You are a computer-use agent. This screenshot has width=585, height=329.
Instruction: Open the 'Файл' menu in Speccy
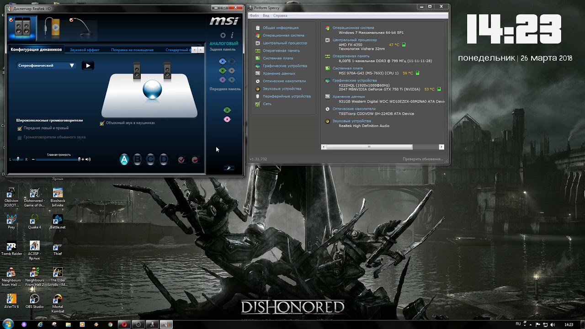coord(254,16)
